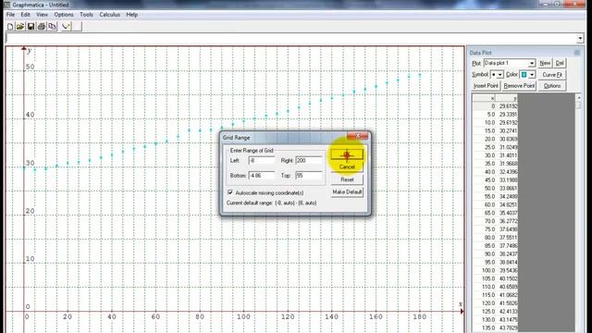Select the x value 50.0 cell
Viewport: 592px width, 333px height.
point(484,189)
